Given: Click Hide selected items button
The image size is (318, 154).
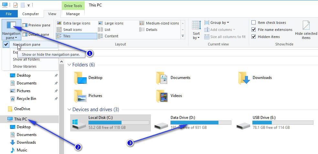Looking at the screenshot, I should pyautogui.click(x=306, y=30).
